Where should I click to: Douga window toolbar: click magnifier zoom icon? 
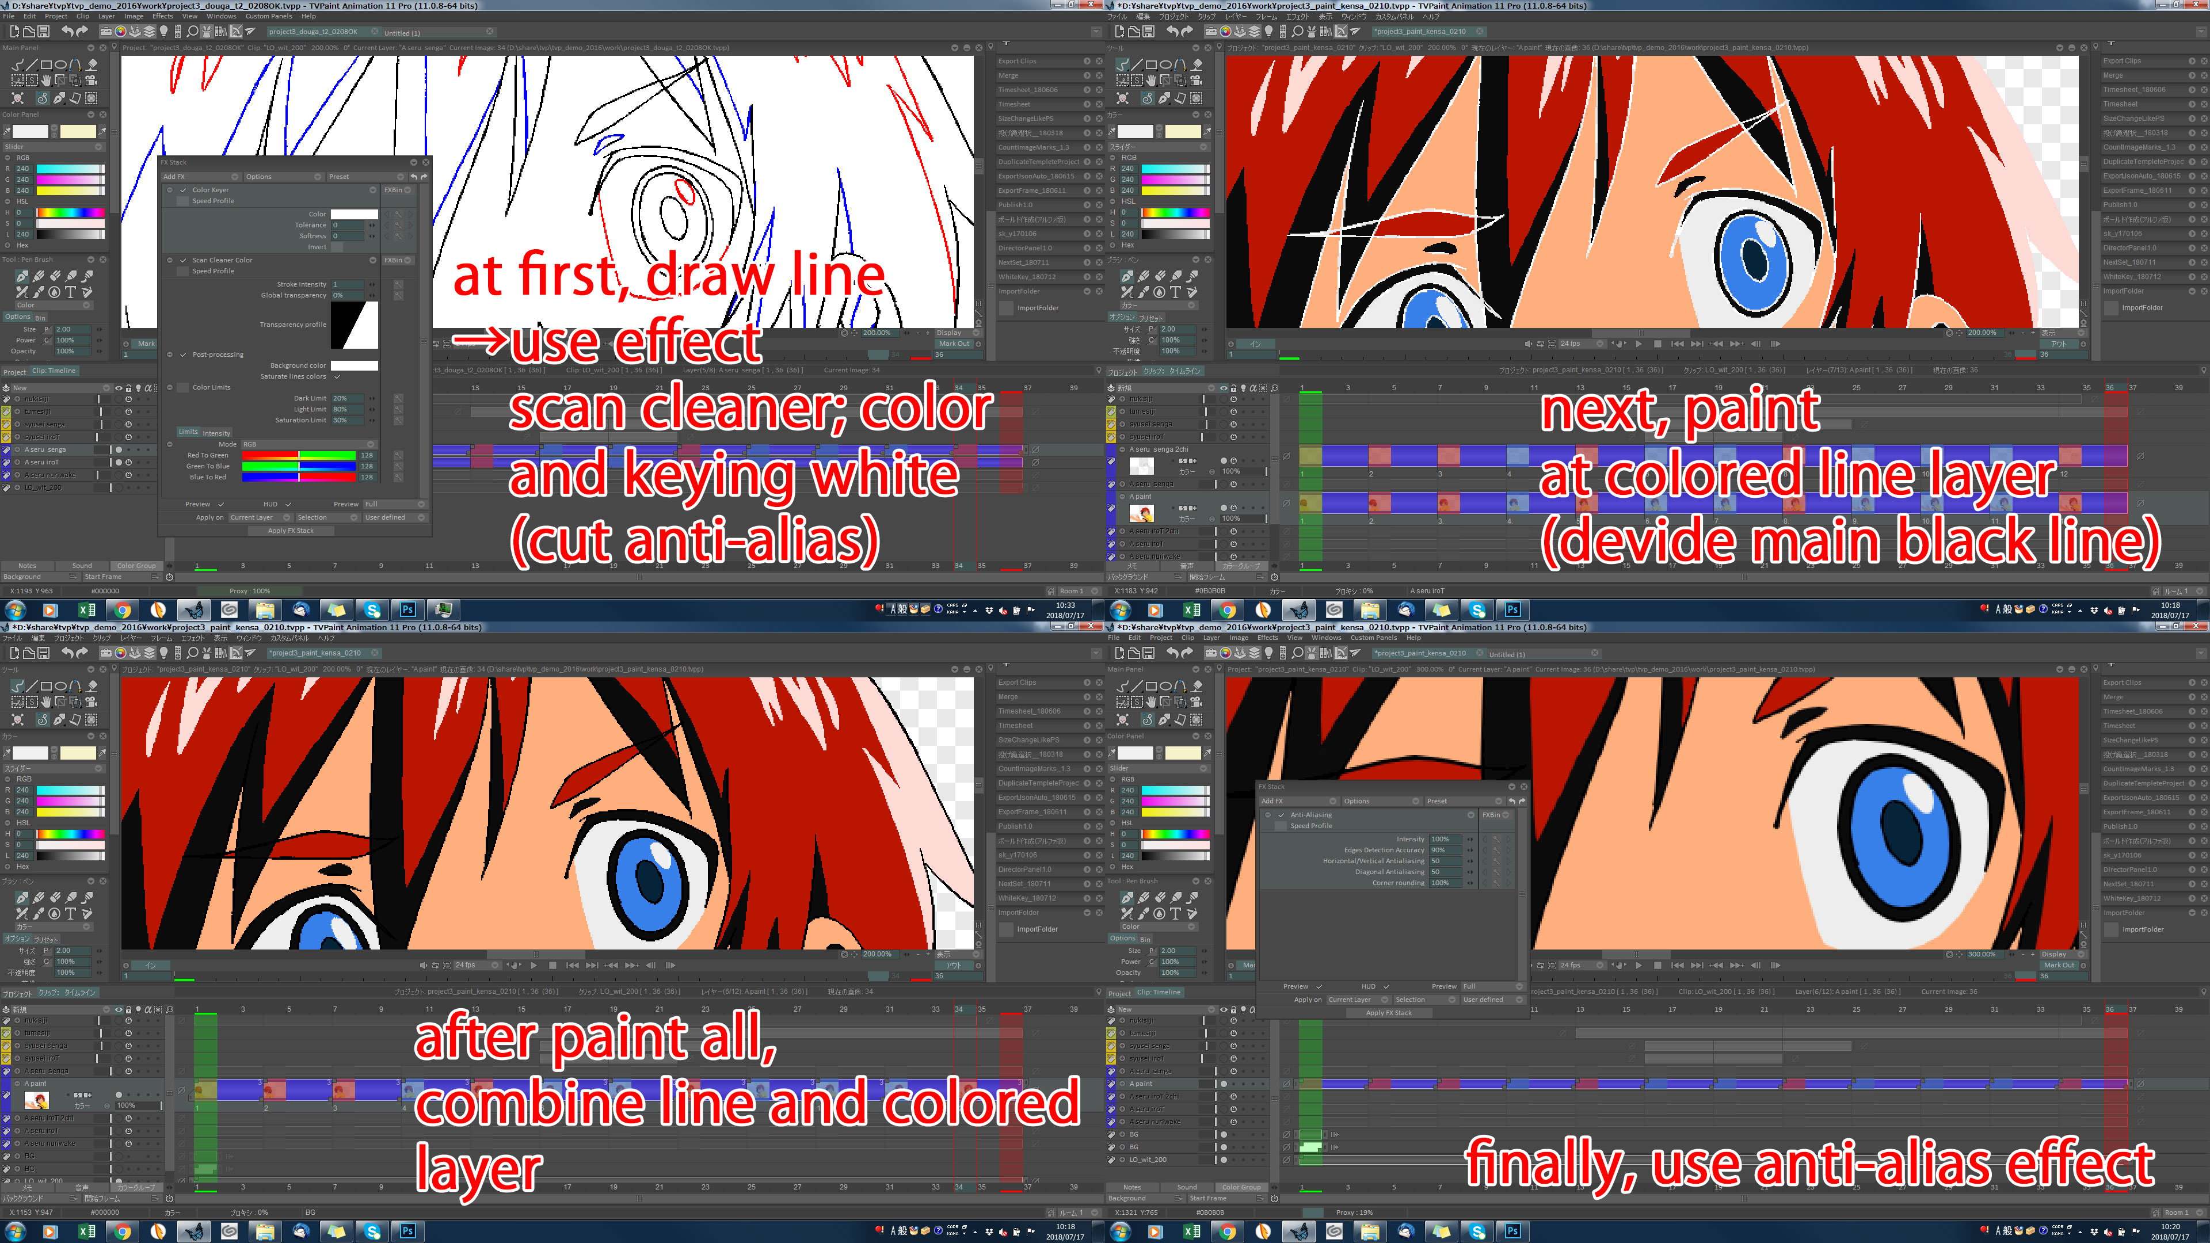192,32
